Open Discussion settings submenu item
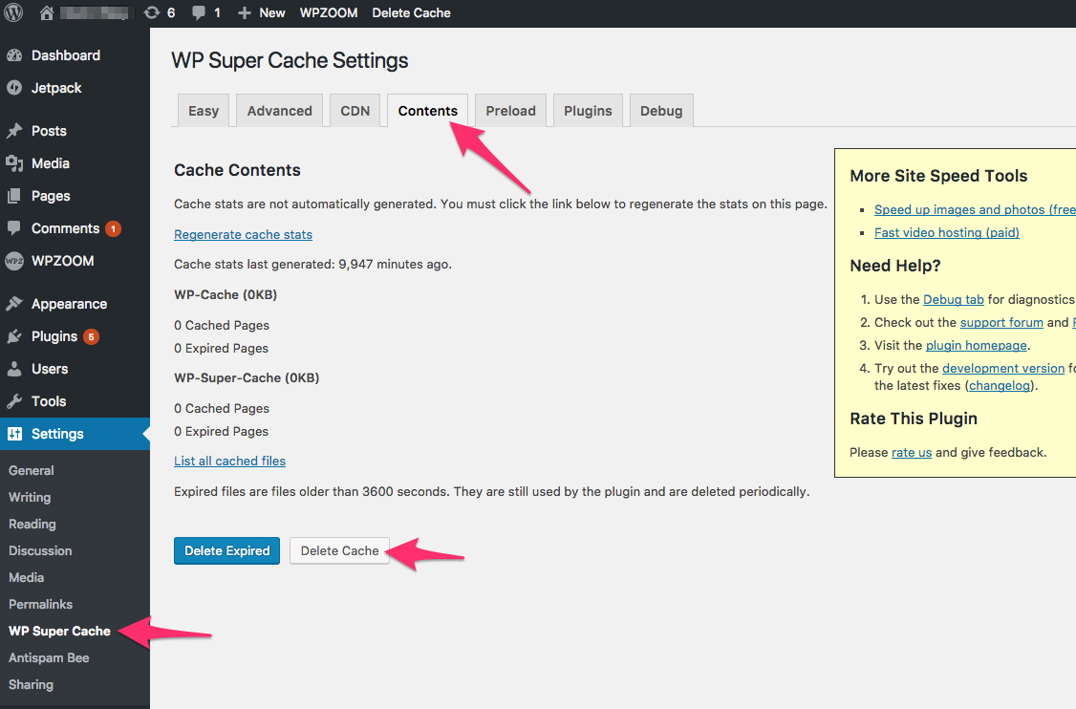 [x=40, y=551]
